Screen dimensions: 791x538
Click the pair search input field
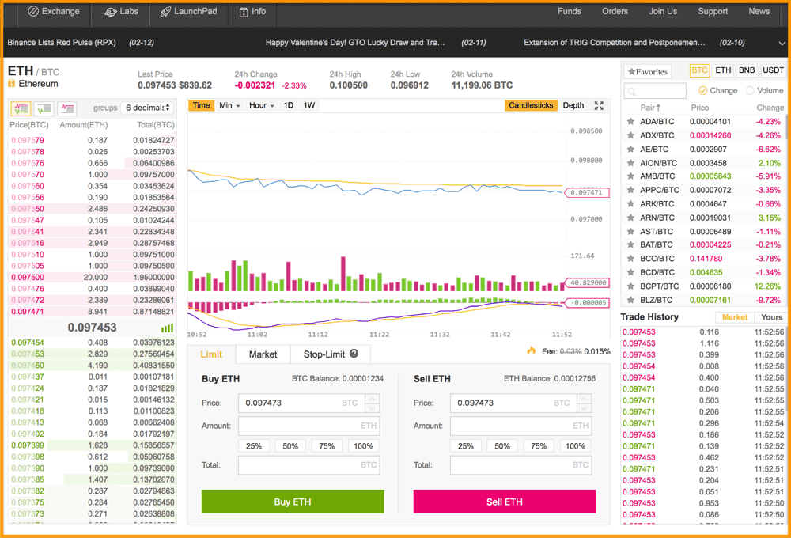pyautogui.click(x=655, y=91)
